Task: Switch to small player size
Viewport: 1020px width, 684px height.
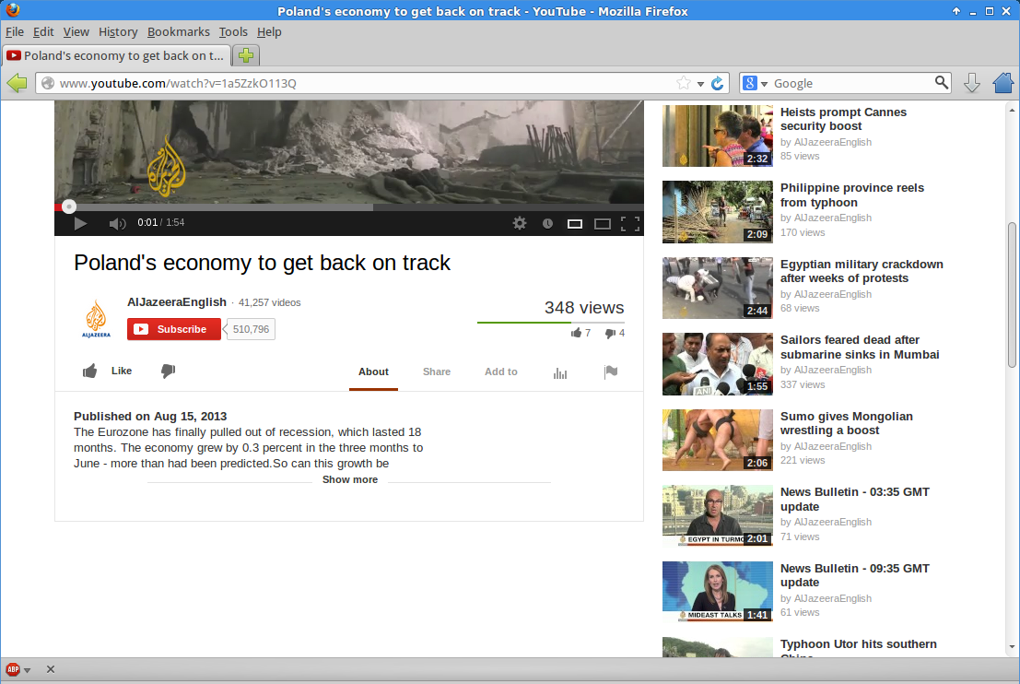Action: pyautogui.click(x=574, y=224)
